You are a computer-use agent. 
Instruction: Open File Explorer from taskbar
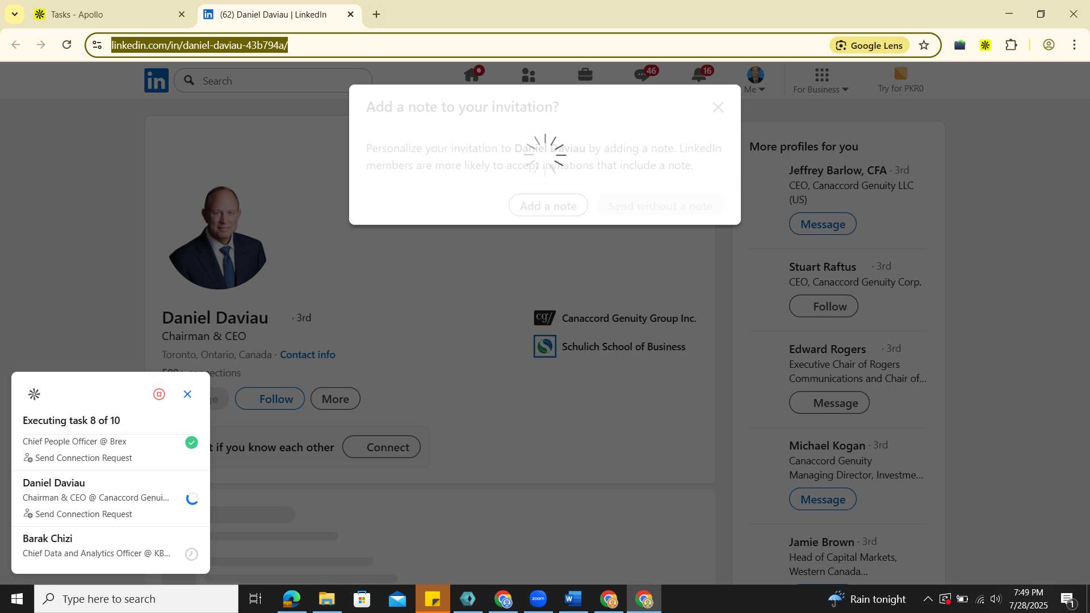point(326,599)
